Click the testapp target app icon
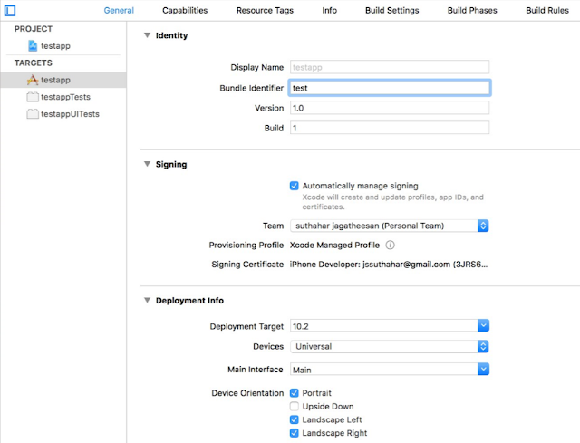This screenshot has width=580, height=443. [33, 80]
